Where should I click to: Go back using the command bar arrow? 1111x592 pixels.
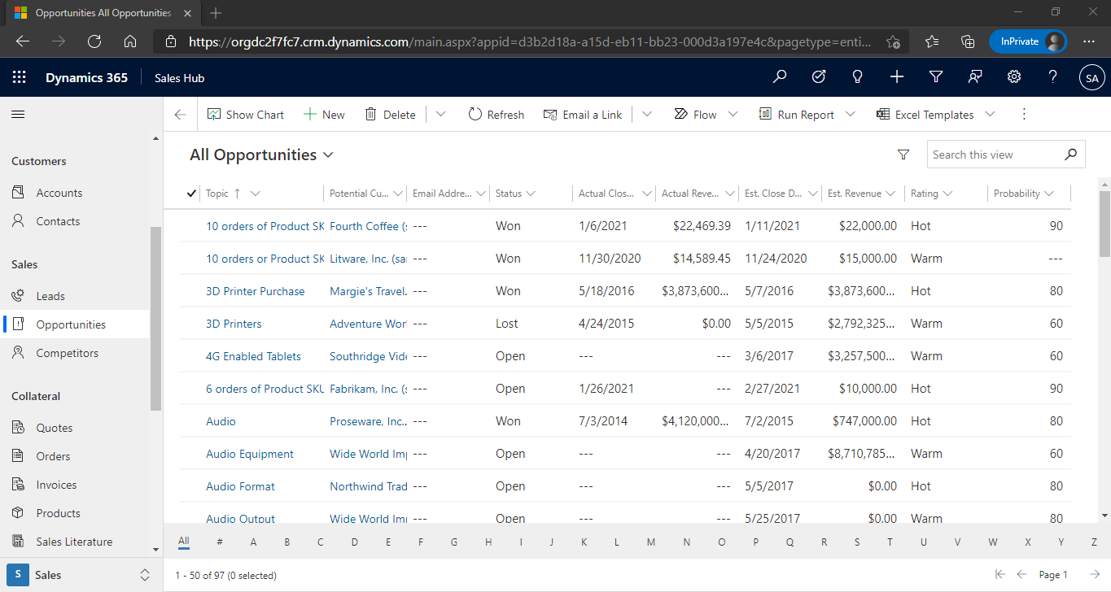coord(181,115)
